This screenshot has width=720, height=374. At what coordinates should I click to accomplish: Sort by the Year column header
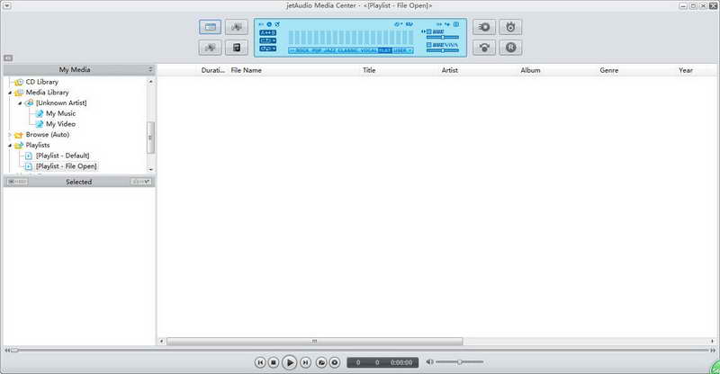[686, 70]
